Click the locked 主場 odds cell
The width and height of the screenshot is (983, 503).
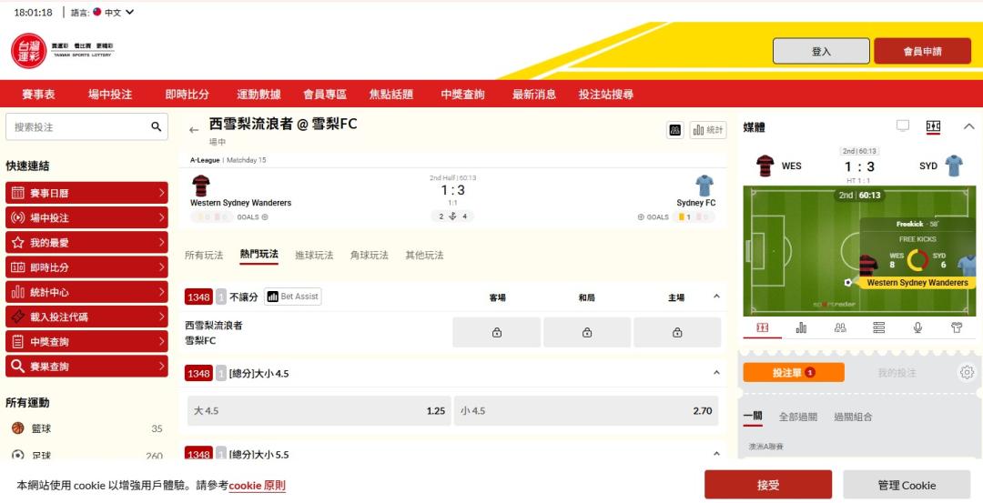677,333
